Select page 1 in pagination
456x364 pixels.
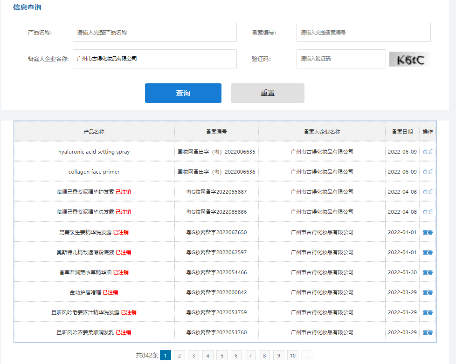(x=166, y=356)
